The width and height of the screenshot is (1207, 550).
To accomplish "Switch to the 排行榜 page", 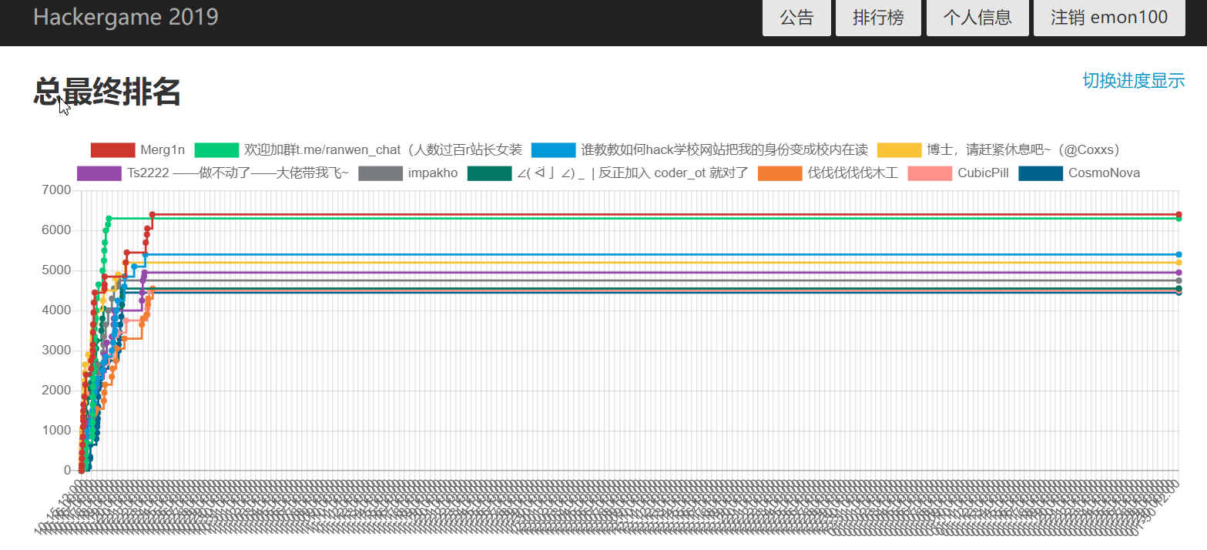I will (878, 17).
